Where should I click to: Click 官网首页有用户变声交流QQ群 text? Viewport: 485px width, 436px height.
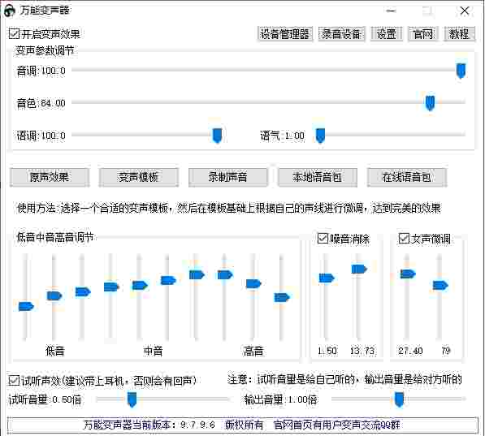[337, 425]
